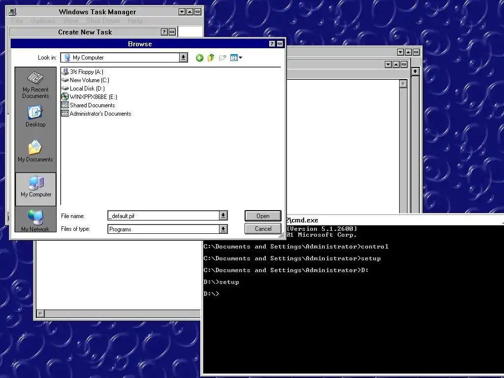Viewport: 504px width, 378px height.
Task: Click the Task Manager title bar icon
Action: (x=12, y=12)
